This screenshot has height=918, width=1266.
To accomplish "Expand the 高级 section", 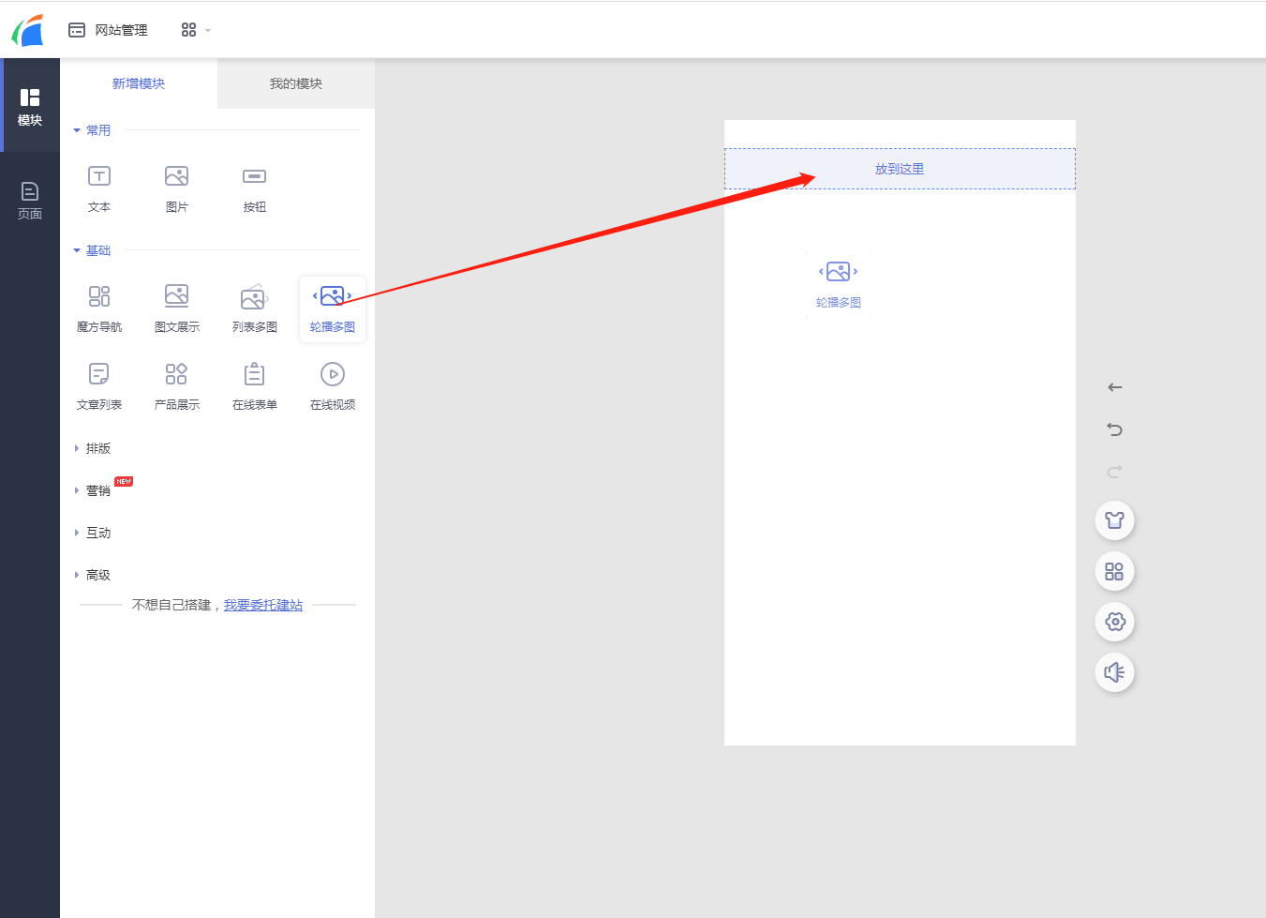I will 92,575.
